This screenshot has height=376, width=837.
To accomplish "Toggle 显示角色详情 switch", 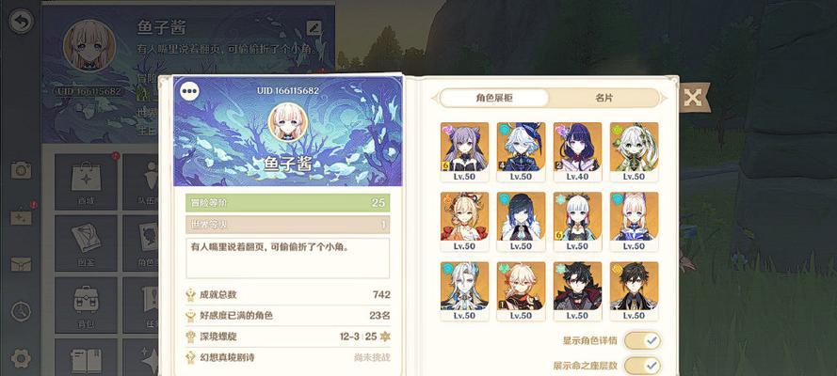I will 642,340.
